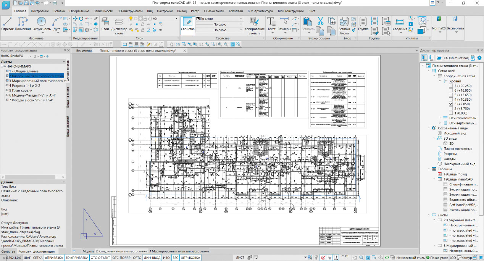Screen dimensions: 484x261
Task: Open Планы поэтажные saved views
Action: point(458,148)
